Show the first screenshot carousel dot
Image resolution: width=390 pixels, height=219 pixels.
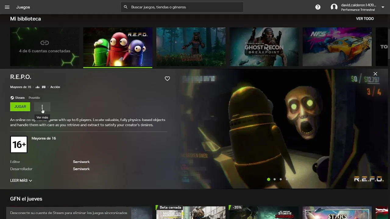[268, 179]
